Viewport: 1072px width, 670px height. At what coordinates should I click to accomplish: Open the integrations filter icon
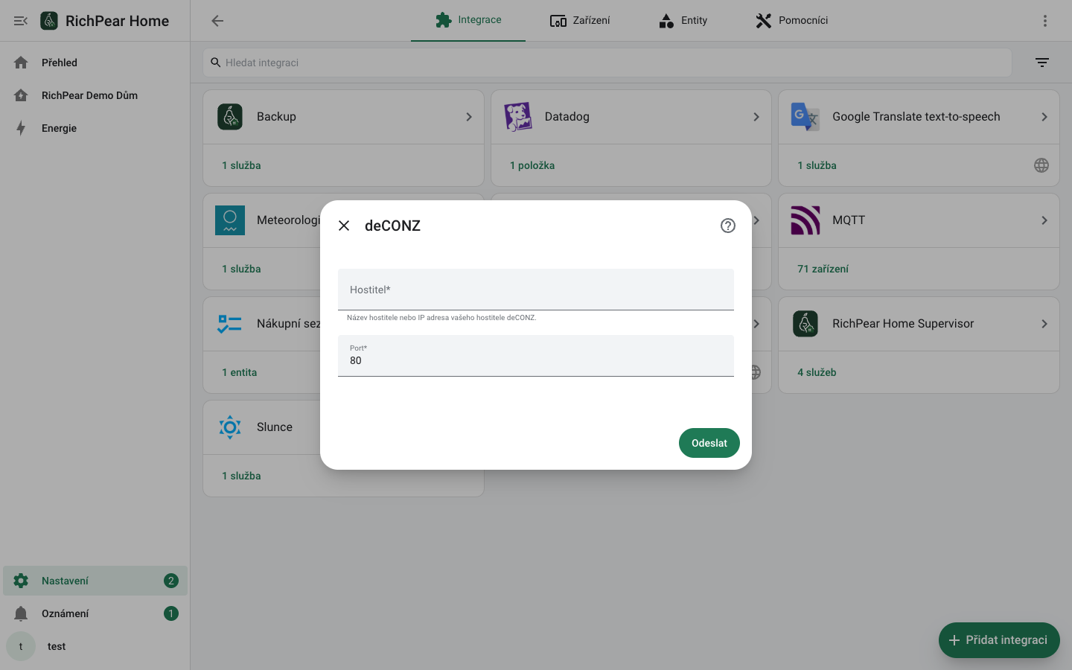click(1042, 63)
